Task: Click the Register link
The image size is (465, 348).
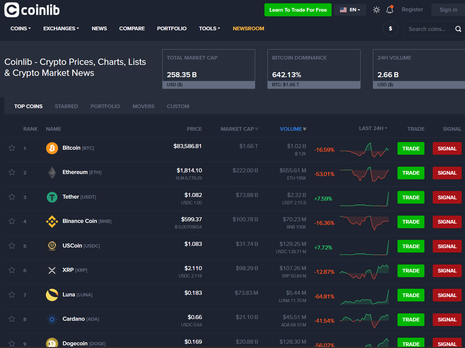Action: tap(412, 10)
